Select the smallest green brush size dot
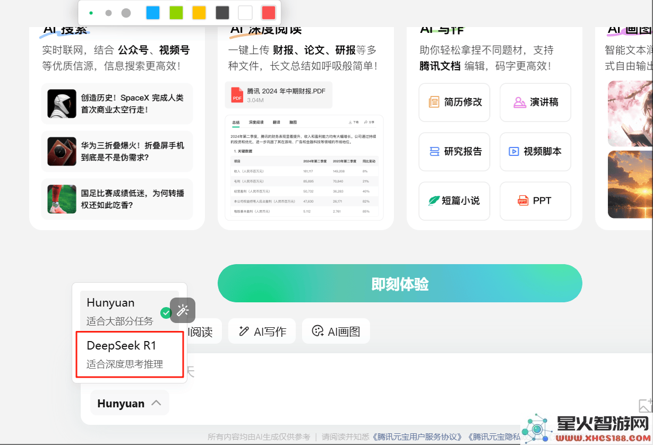The image size is (653, 445). click(91, 13)
